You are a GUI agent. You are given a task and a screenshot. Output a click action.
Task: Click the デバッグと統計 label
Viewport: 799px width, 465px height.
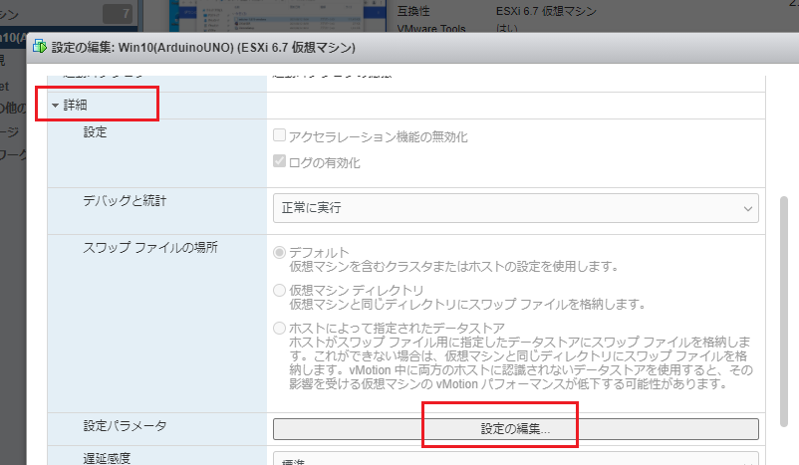[125, 201]
